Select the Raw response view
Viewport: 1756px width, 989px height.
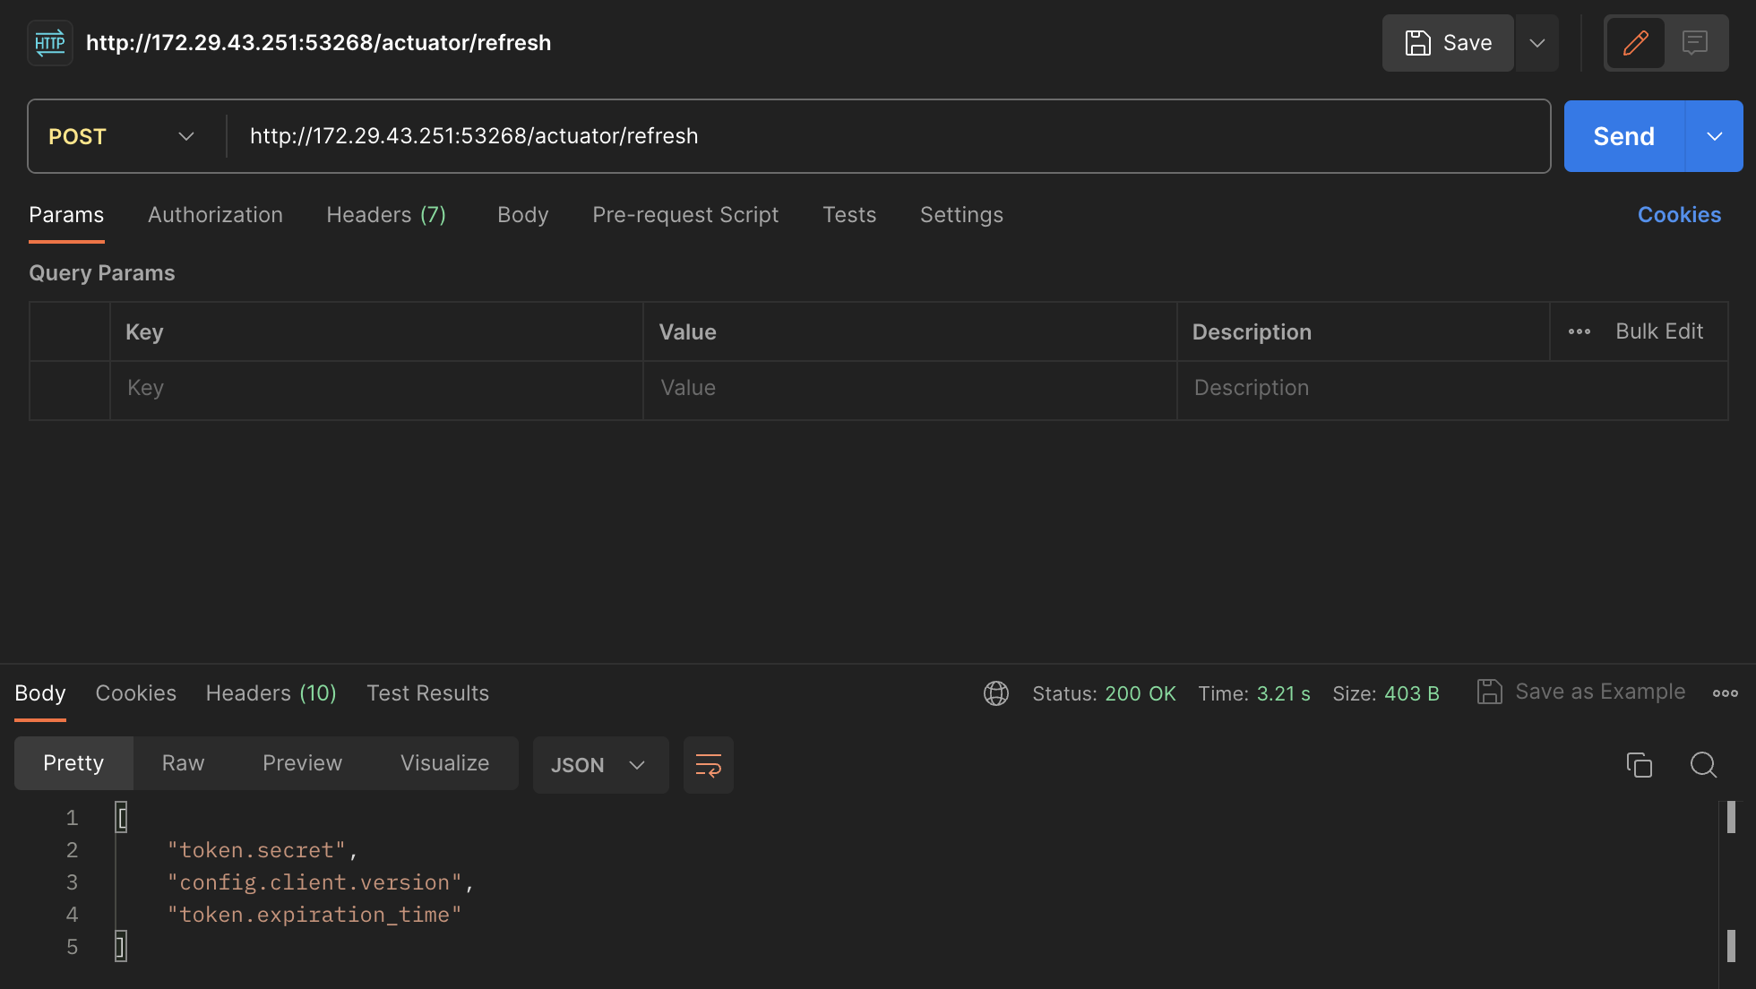(x=183, y=763)
